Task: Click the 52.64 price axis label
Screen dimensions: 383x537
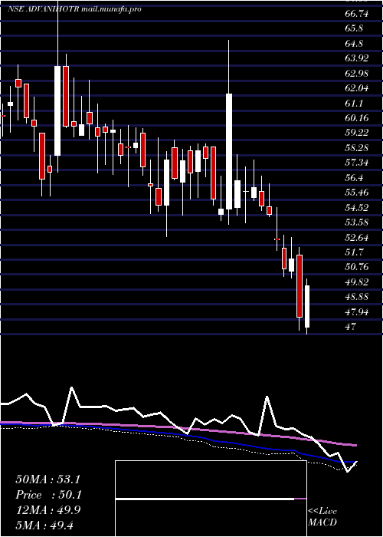Action: 357,237
